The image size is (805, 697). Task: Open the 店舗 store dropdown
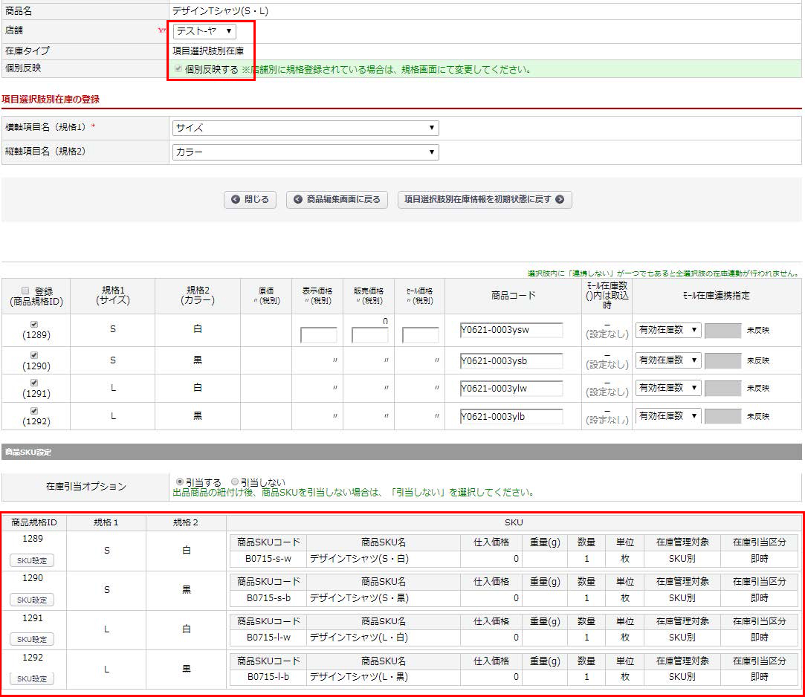pos(204,31)
